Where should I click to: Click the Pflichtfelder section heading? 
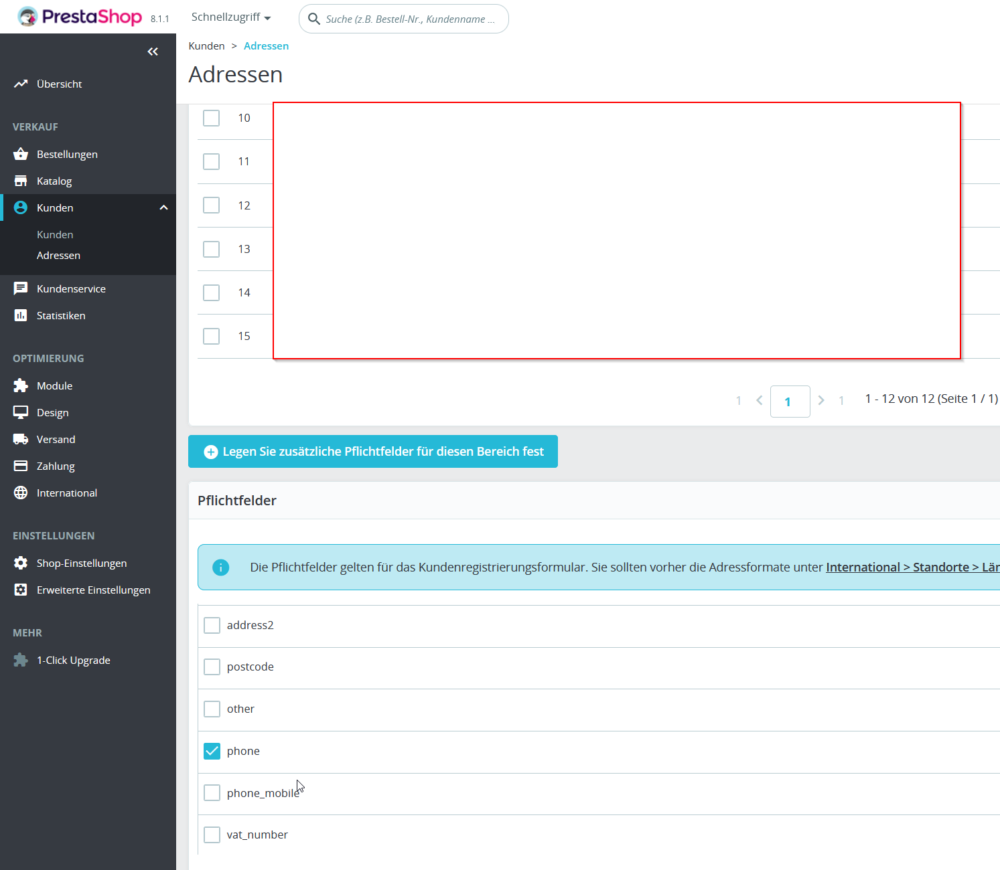237,501
